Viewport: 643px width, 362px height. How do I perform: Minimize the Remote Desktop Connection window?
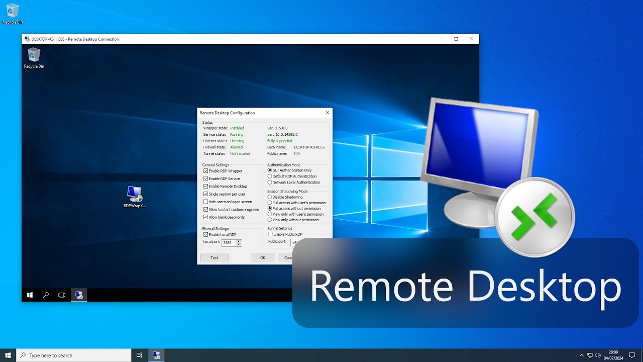[441, 39]
